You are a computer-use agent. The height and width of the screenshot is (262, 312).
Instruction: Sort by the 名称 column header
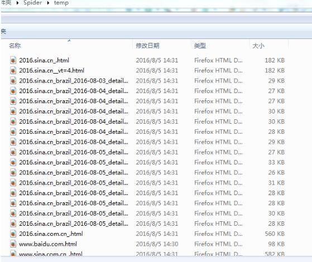(15, 46)
